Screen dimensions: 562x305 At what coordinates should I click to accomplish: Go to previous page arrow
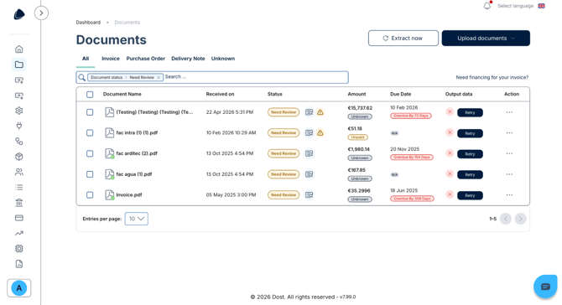(505, 219)
